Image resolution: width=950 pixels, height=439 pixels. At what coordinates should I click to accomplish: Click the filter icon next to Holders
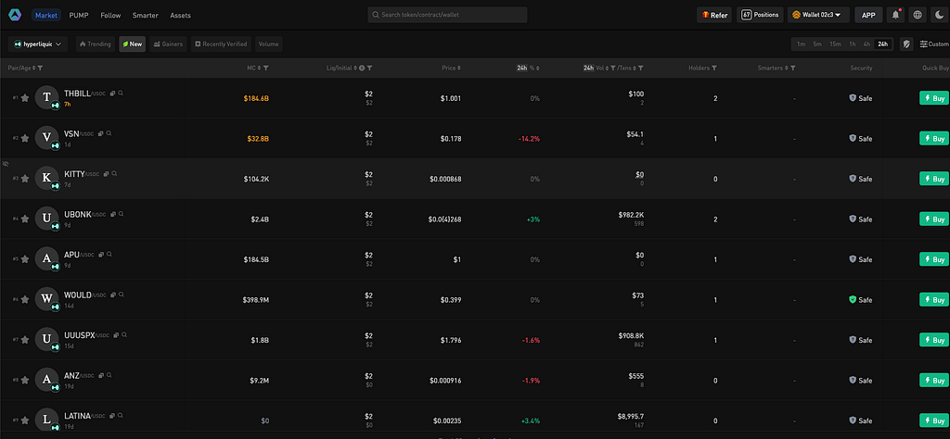pos(714,69)
